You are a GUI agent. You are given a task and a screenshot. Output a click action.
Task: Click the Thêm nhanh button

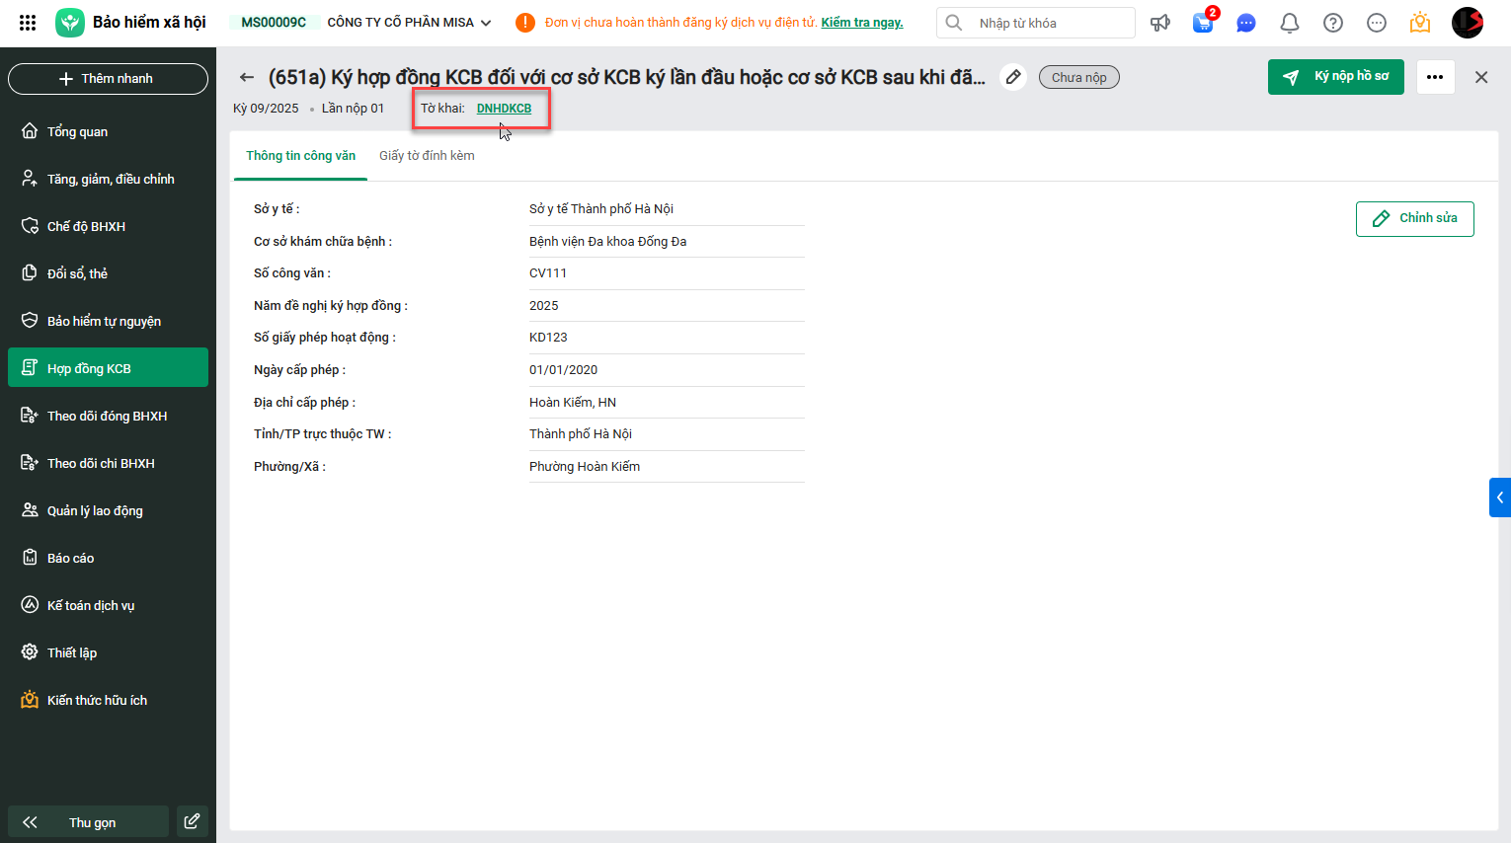pyautogui.click(x=108, y=79)
